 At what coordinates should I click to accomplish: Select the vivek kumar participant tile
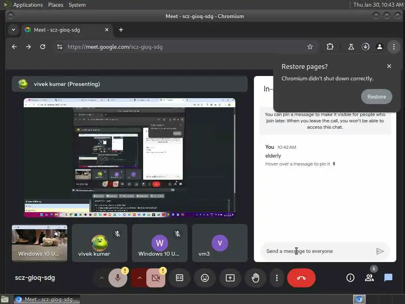[99, 243]
